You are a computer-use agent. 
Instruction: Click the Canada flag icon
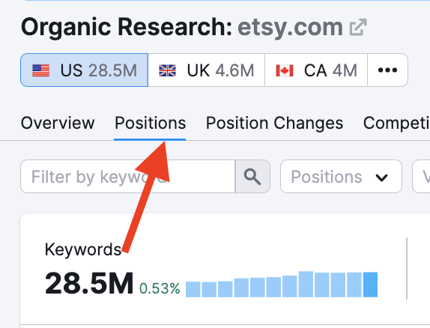pyautogui.click(x=285, y=70)
